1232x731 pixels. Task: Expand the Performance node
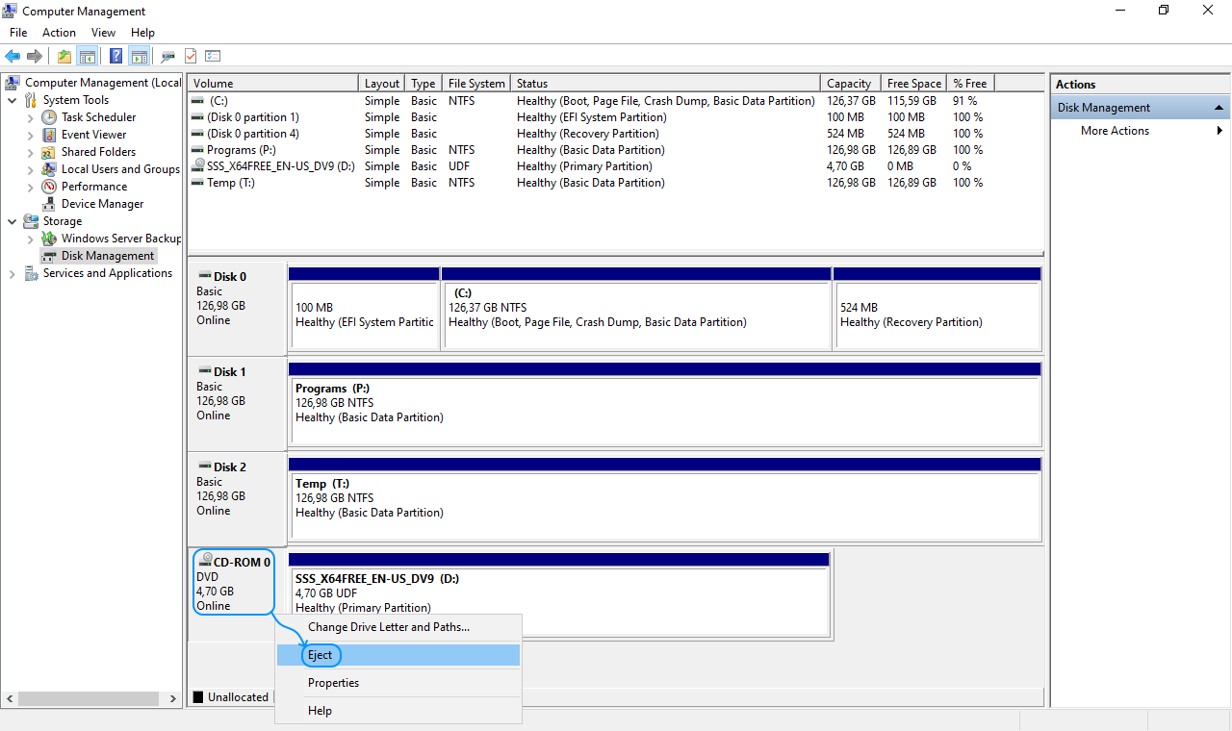pos(31,187)
